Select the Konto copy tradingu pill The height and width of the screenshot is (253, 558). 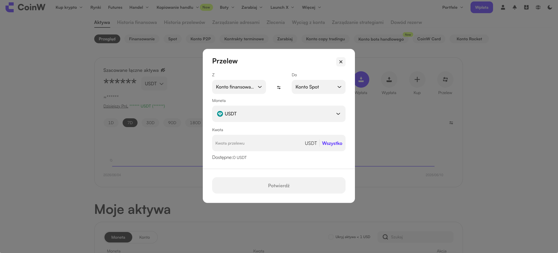pyautogui.click(x=325, y=39)
